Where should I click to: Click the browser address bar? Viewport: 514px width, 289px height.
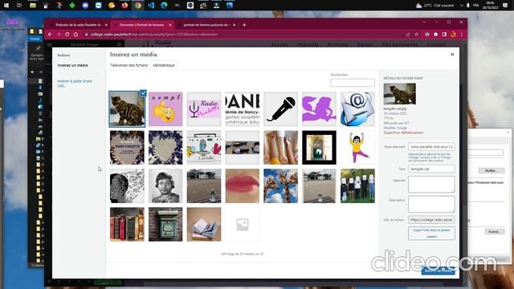point(243,34)
